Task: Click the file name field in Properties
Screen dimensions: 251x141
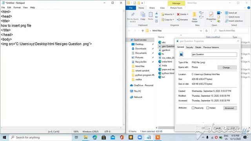Action: [x=214, y=54]
